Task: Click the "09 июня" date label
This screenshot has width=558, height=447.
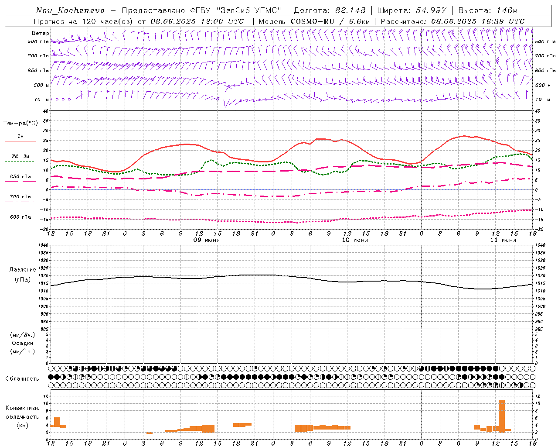Action: click(207, 240)
